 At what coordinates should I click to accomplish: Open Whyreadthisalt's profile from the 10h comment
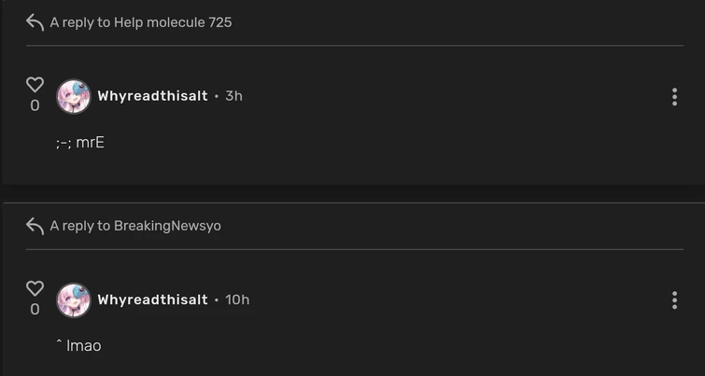[x=152, y=299]
